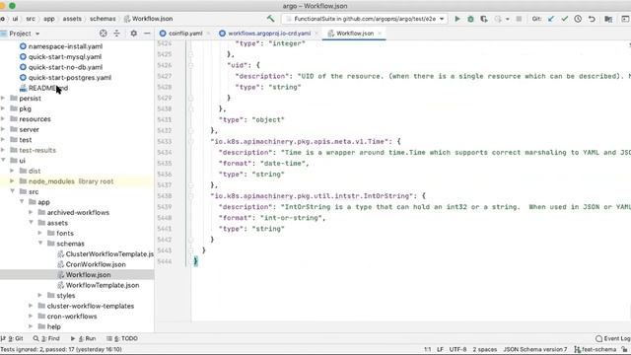Viewport: 631px width, 355px height.
Task: Run with coverage icon in toolbar
Action: (484, 19)
